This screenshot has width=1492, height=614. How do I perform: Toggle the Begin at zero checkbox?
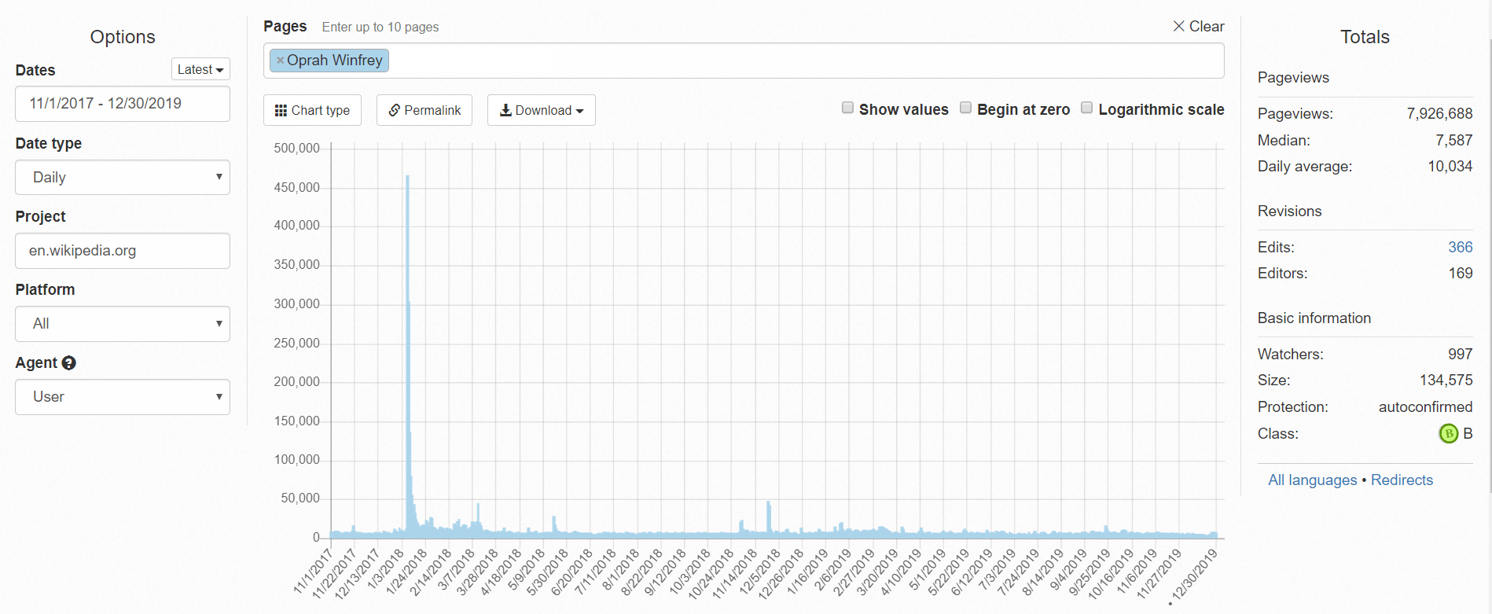965,108
